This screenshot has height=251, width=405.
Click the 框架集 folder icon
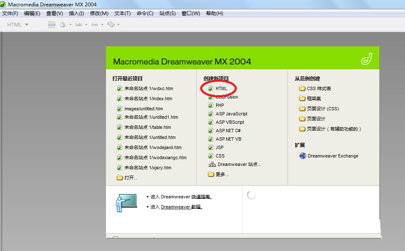pyautogui.click(x=302, y=98)
